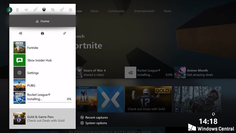The image size is (236, 133).
Task: Click Rocket League install progress bar
Action: click(x=49, y=102)
